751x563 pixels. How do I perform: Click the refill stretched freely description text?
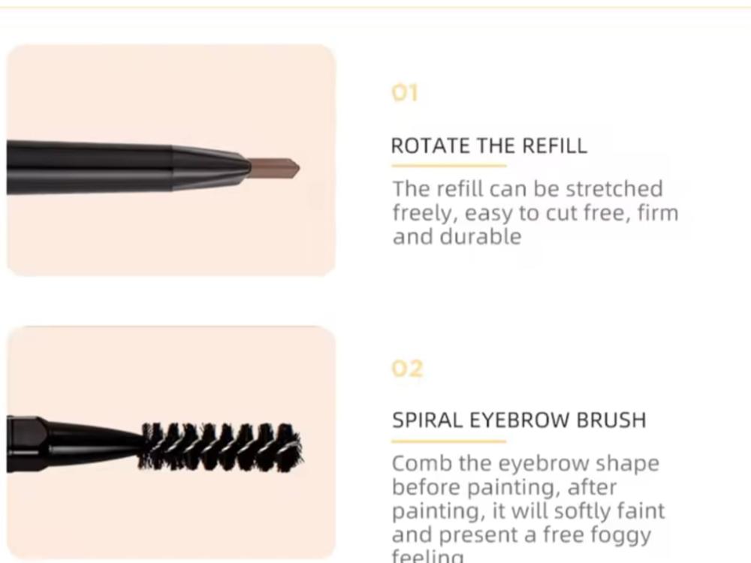pos(535,212)
